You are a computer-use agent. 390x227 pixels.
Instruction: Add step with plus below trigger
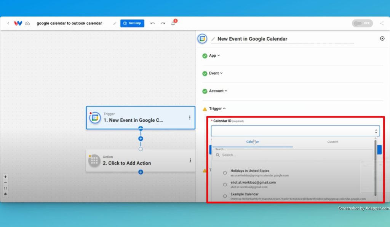[141, 138]
